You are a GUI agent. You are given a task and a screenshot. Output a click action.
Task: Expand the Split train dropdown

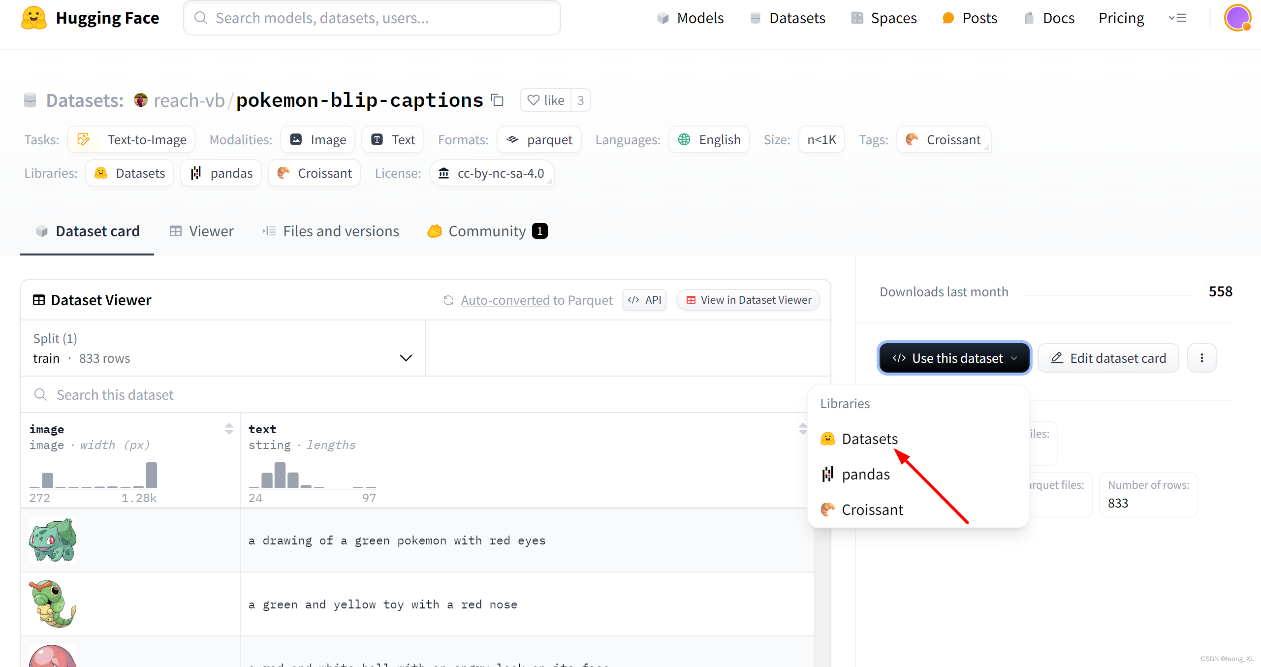pos(223,348)
